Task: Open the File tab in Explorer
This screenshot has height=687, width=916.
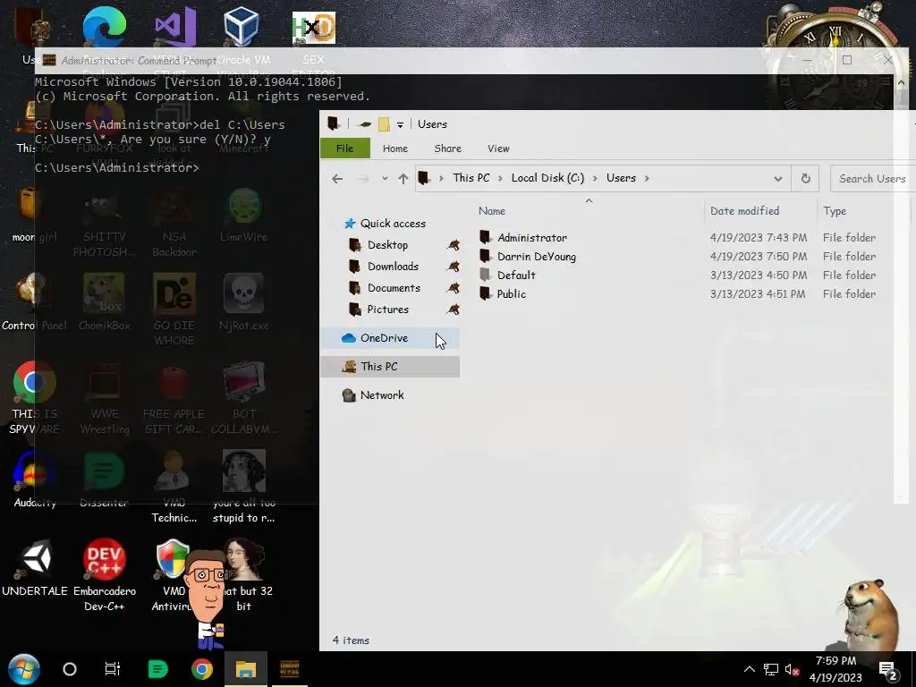Action: point(344,148)
